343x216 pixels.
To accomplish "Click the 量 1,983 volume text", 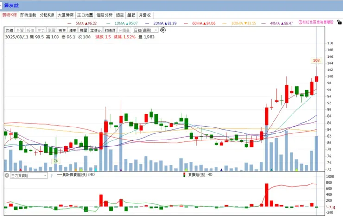I will 146,37.
